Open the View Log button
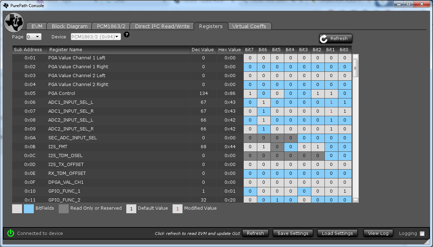The height and width of the screenshot is (247, 433). click(x=378, y=233)
